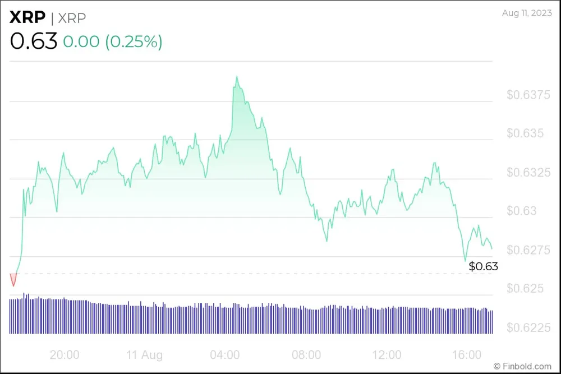This screenshot has width=561, height=374.
Task: Click the current price 0.63 heading
Action: point(34,41)
